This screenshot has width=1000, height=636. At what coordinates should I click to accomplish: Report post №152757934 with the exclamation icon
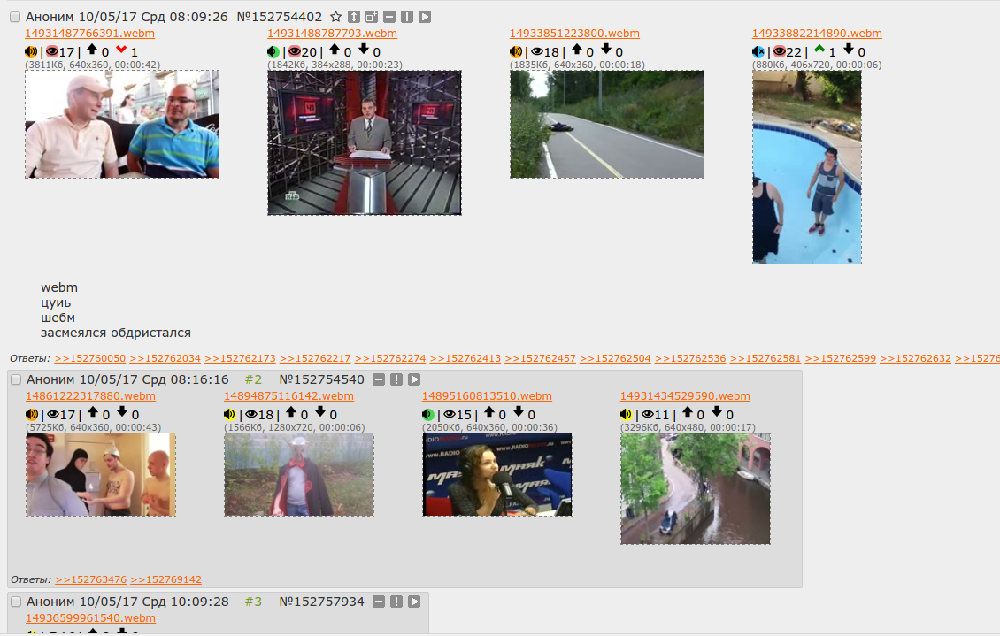[x=396, y=602]
